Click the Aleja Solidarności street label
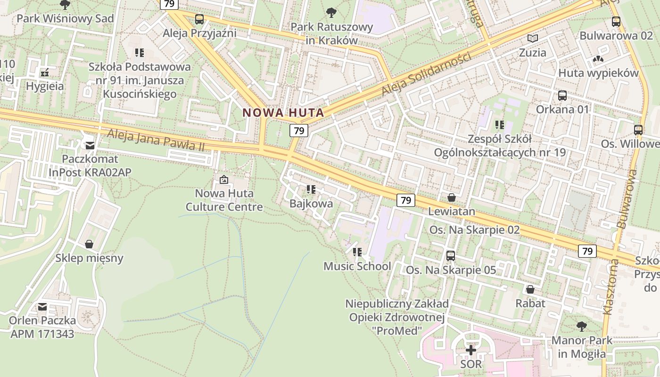 click(426, 73)
